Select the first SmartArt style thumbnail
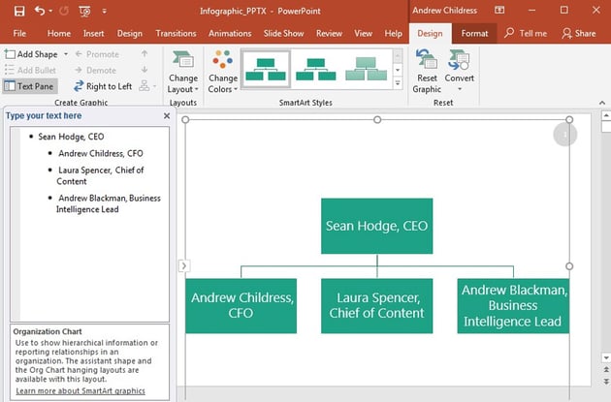Screen dimensions: 611x402 266,69
